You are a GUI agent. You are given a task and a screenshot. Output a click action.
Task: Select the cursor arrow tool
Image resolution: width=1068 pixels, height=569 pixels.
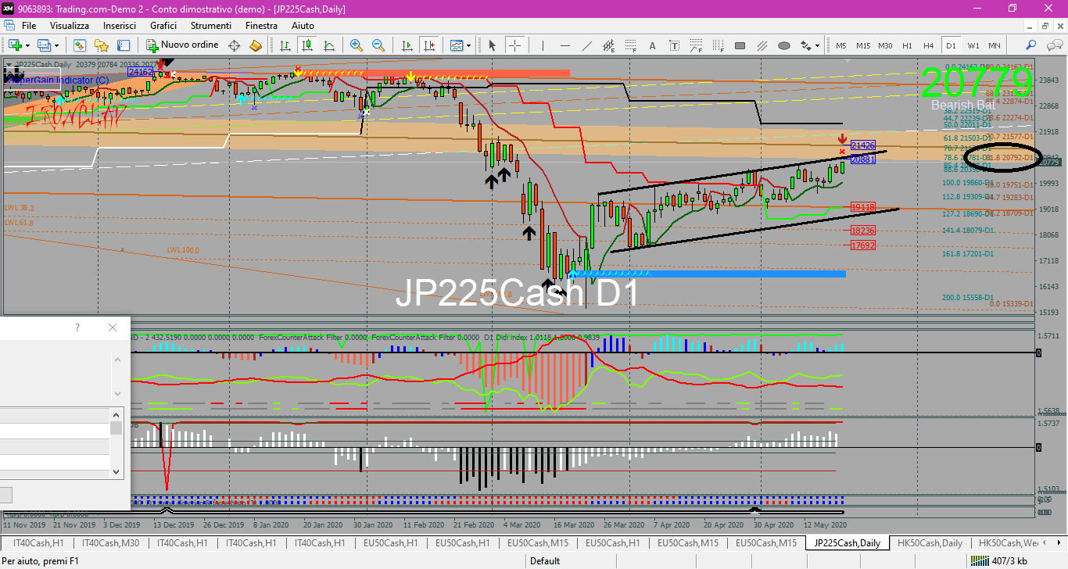(x=493, y=45)
